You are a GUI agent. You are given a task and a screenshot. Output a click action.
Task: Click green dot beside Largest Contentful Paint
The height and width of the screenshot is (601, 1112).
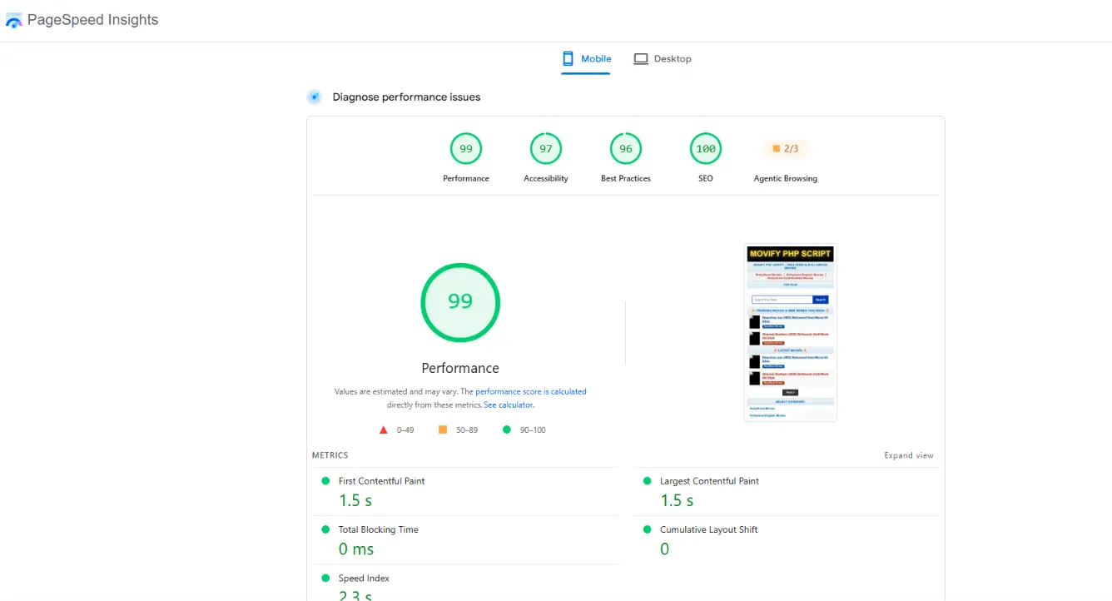647,480
